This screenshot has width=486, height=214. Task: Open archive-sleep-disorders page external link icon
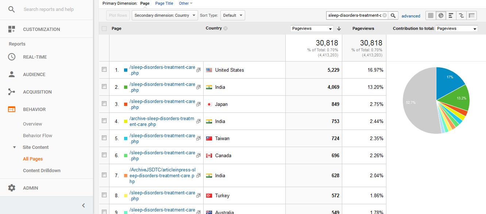pos(198,121)
